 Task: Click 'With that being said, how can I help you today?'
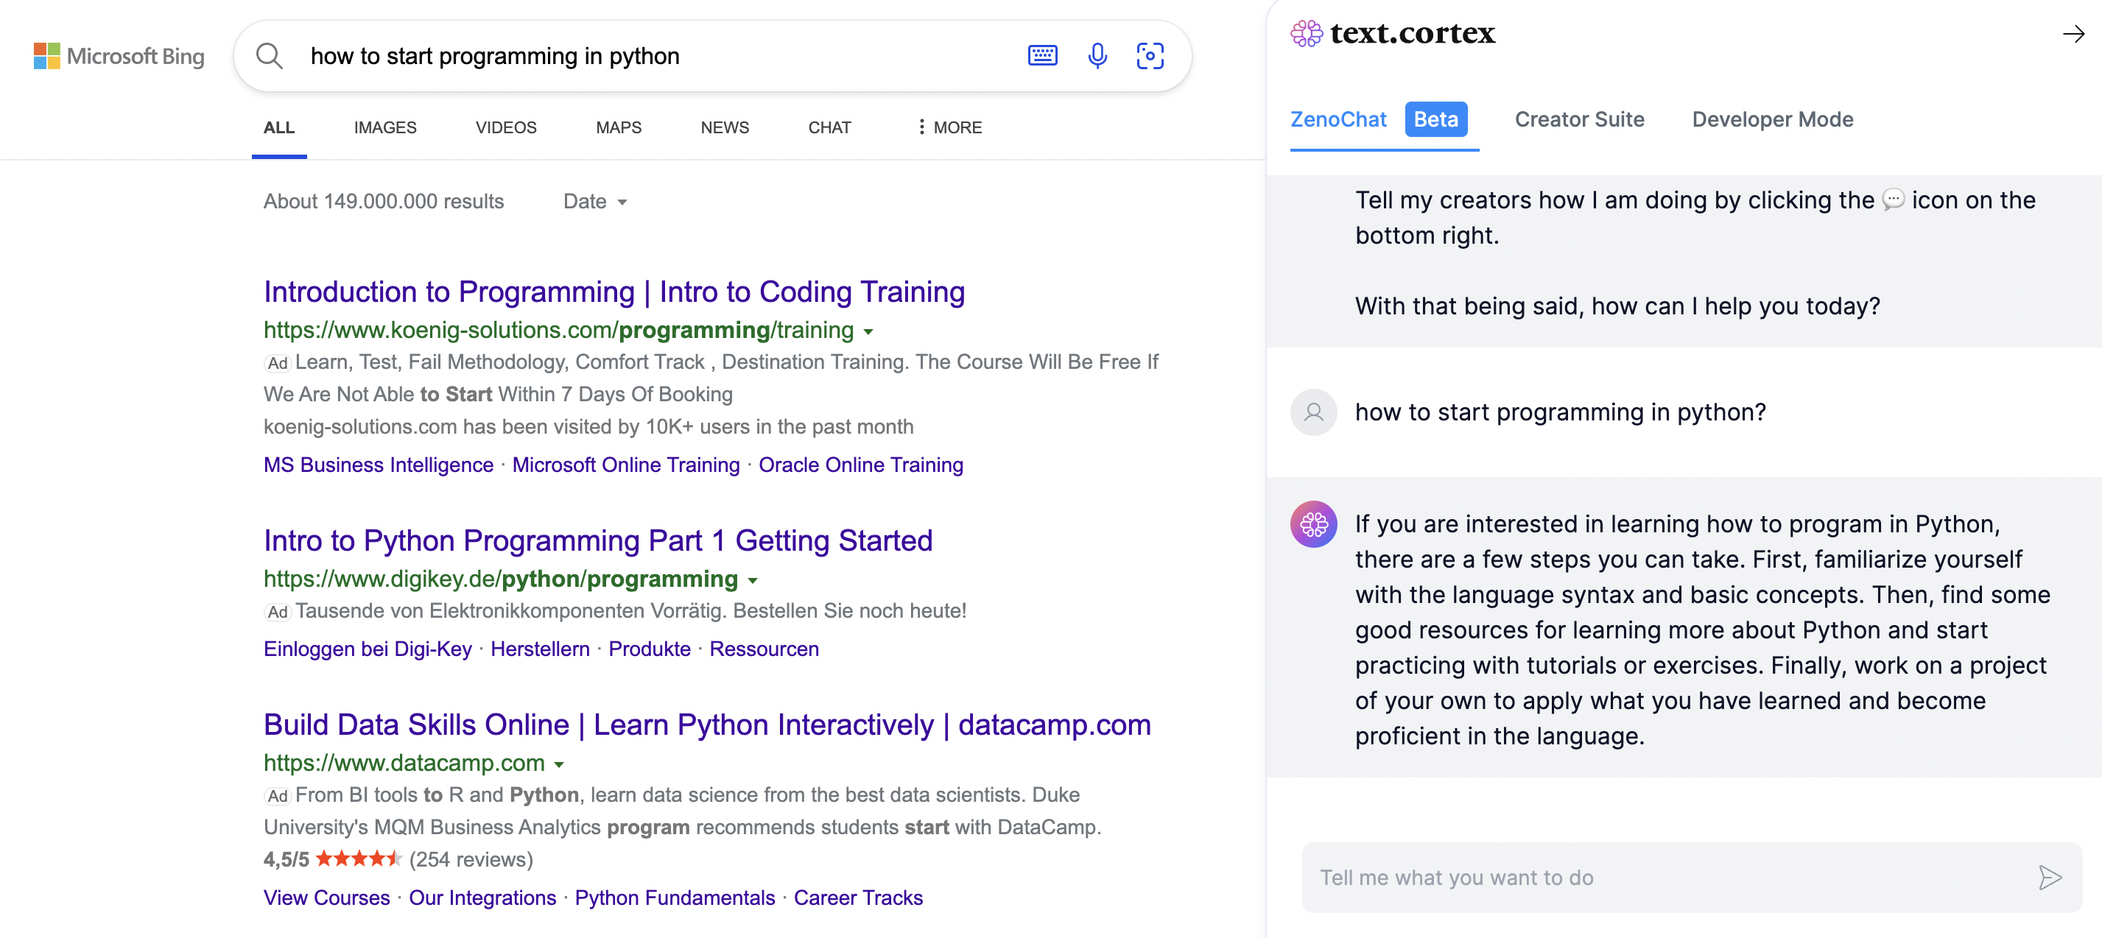1617,306
